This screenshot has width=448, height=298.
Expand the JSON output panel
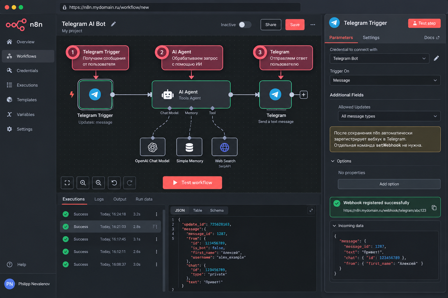click(x=311, y=210)
